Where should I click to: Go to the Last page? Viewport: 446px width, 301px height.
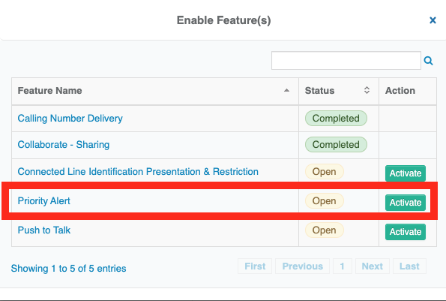(409, 266)
